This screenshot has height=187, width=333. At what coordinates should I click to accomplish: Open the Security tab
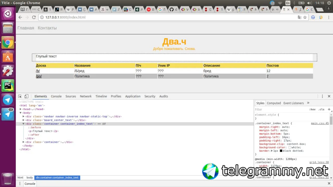tap(150, 96)
